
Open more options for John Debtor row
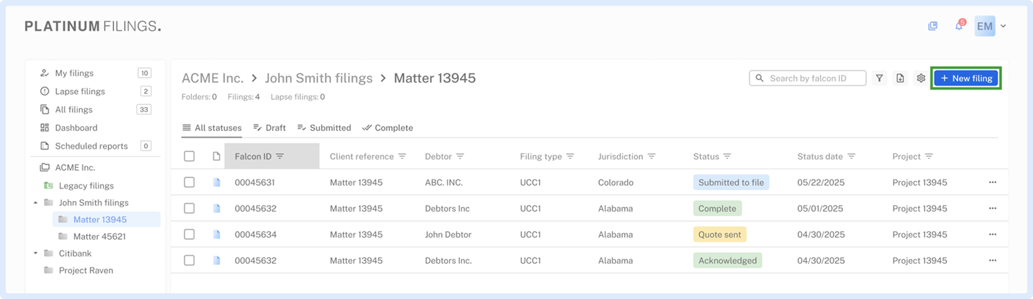click(x=992, y=234)
